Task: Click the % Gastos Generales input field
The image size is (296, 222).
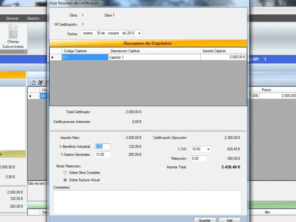Action: tap(102, 154)
